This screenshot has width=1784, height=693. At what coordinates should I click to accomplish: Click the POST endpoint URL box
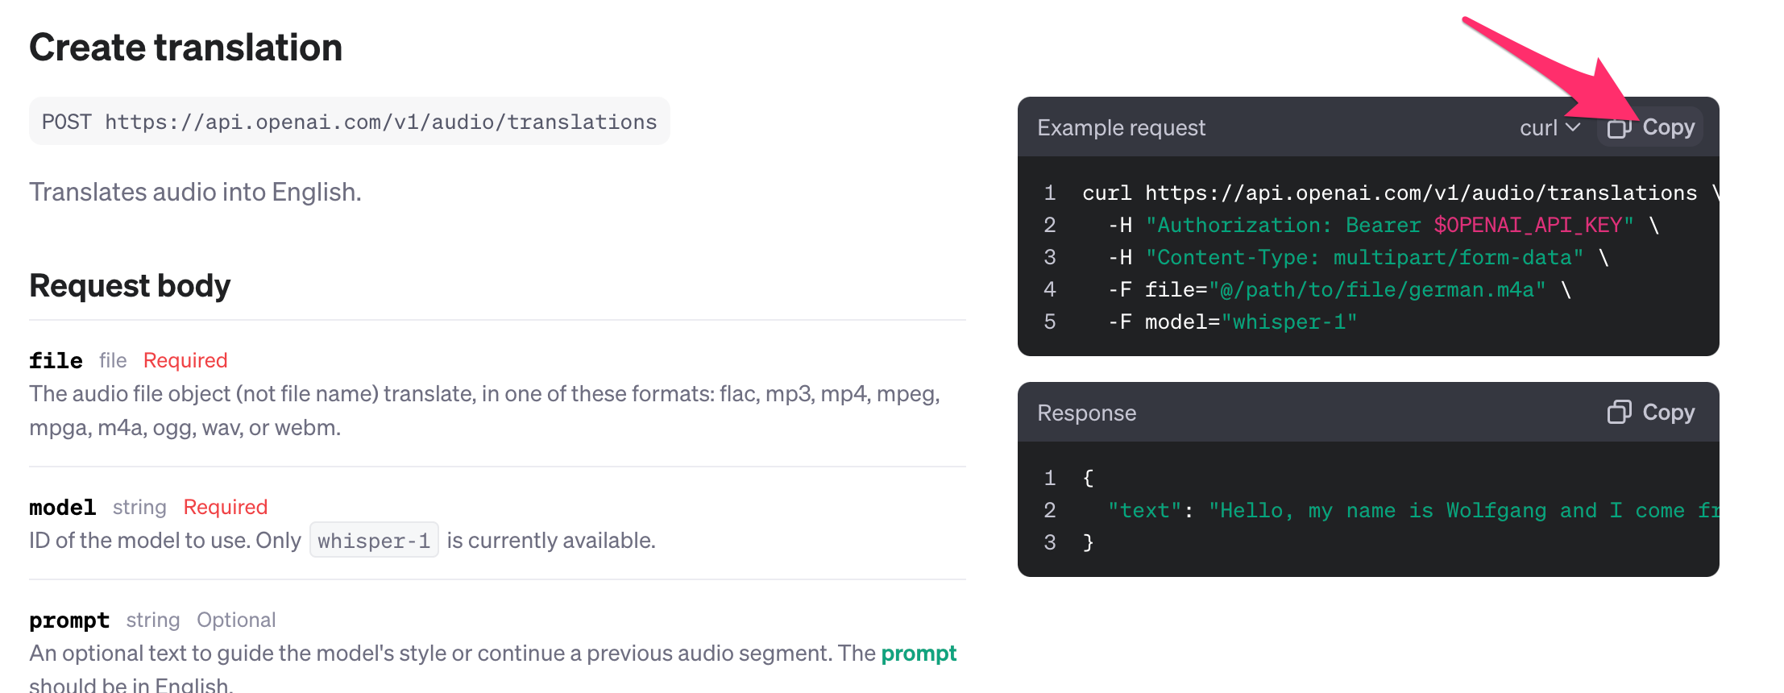pyautogui.click(x=349, y=122)
